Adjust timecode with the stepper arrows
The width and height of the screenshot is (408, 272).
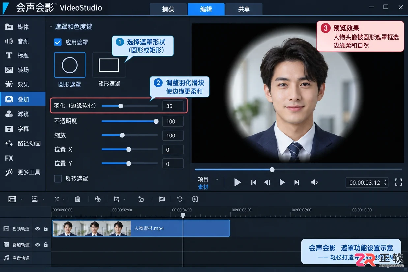[385, 182]
